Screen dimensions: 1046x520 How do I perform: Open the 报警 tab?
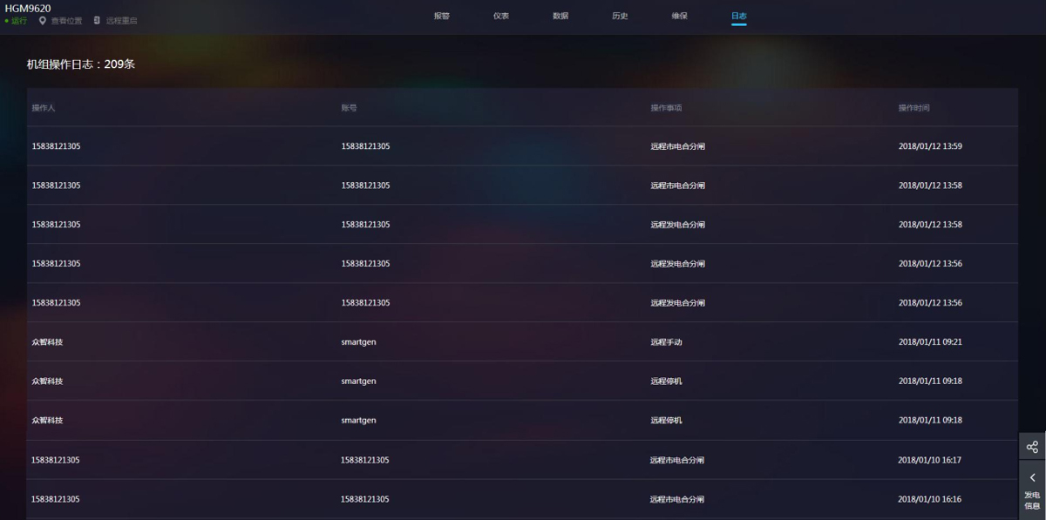[x=442, y=16]
